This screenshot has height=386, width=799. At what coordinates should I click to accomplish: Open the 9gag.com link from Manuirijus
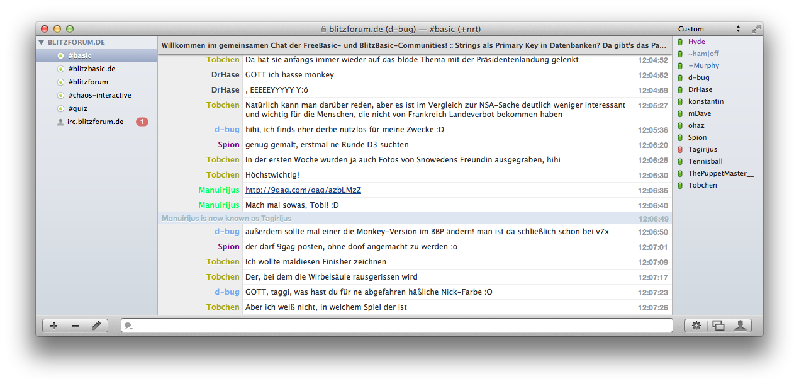pos(303,190)
